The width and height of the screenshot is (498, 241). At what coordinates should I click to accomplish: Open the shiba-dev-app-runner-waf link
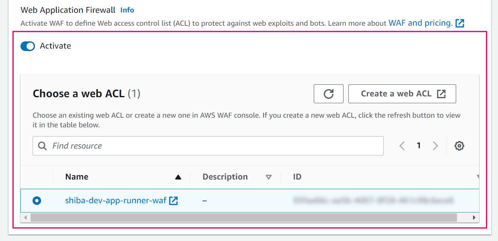tap(116, 200)
